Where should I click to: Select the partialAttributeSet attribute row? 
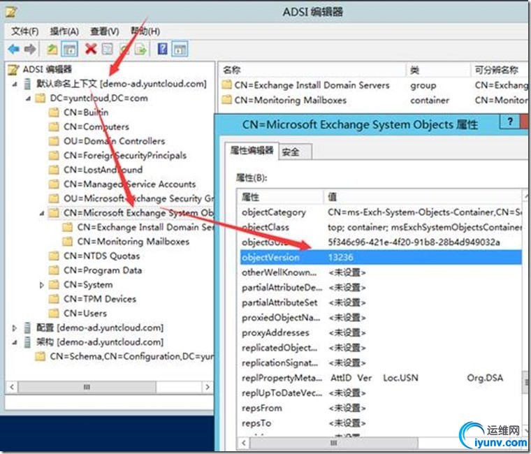pyautogui.click(x=381, y=302)
